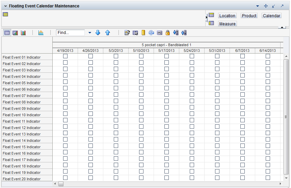Image resolution: width=291 pixels, height=188 pixels.
Task: Select the 4/19/2013 column header
Action: click(65, 51)
